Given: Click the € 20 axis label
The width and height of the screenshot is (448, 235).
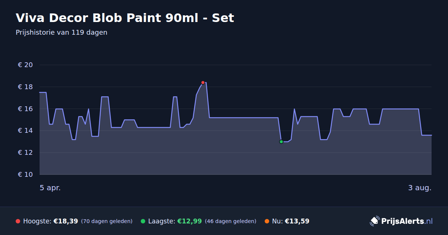Looking at the screenshot, I should (x=25, y=65).
